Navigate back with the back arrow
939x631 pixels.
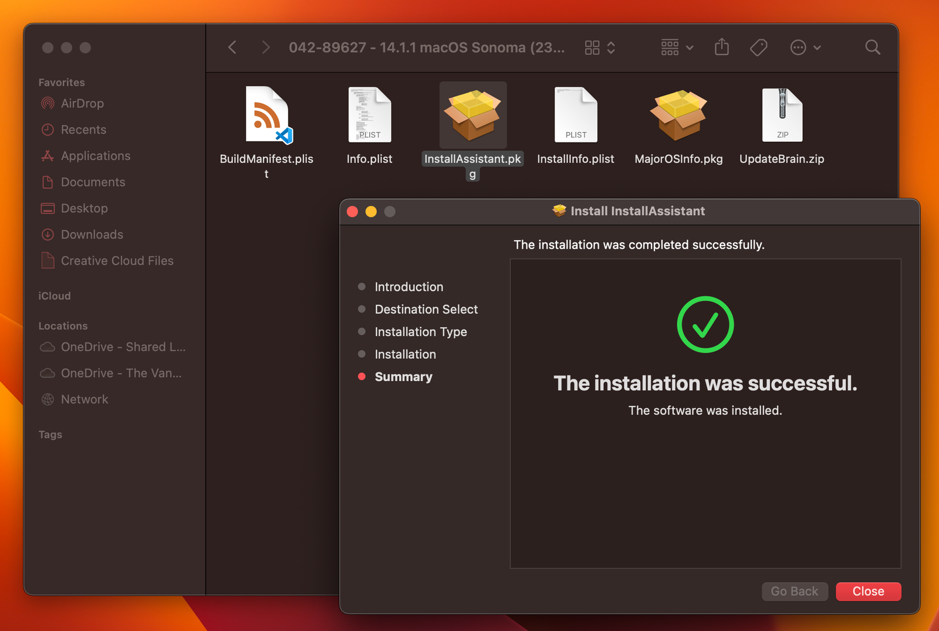pyautogui.click(x=232, y=48)
